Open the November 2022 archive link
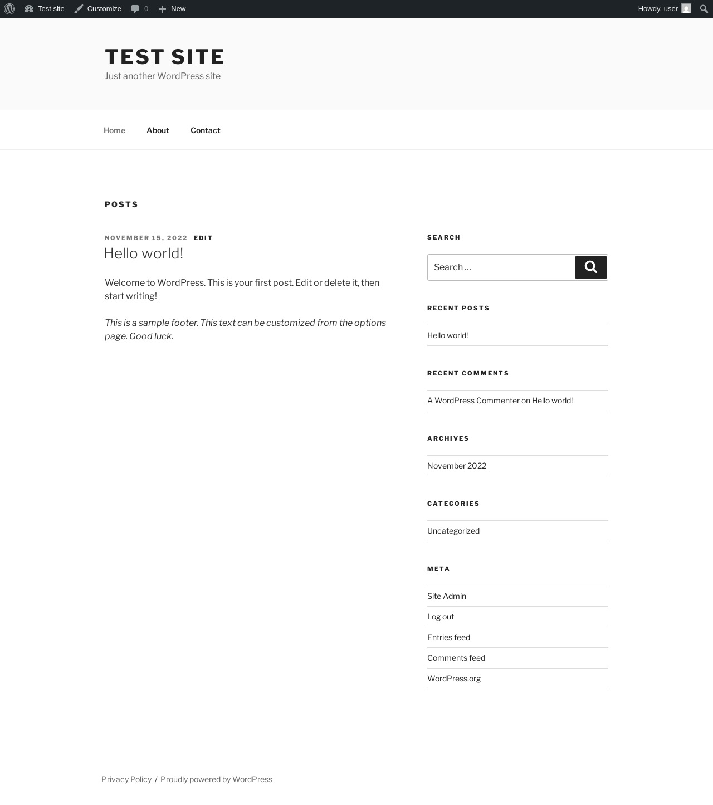The height and width of the screenshot is (805, 713). [x=456, y=466]
